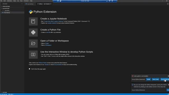
Task: Click the interpreter tip info icon
Action: [133, 85]
